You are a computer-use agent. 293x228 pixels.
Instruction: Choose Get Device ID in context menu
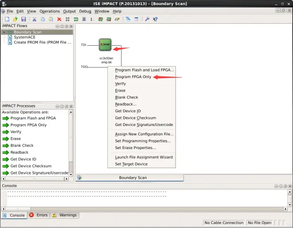tap(142, 111)
